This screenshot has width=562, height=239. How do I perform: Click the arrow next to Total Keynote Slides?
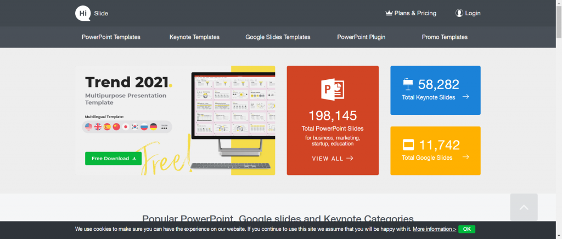tap(465, 97)
